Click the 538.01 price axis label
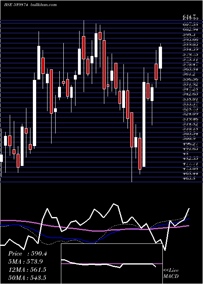 [x=190, y=99]
